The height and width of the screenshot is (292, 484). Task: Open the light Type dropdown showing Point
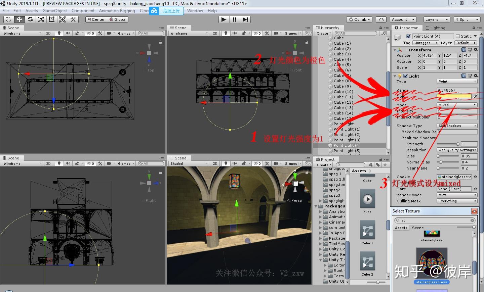(x=457, y=82)
